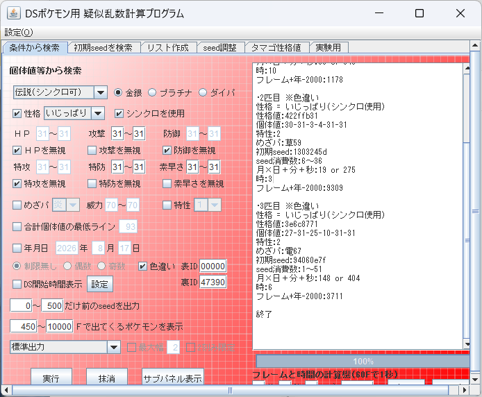Switch to the タマゴ性格値 tab
The image size is (482, 397).
276,48
